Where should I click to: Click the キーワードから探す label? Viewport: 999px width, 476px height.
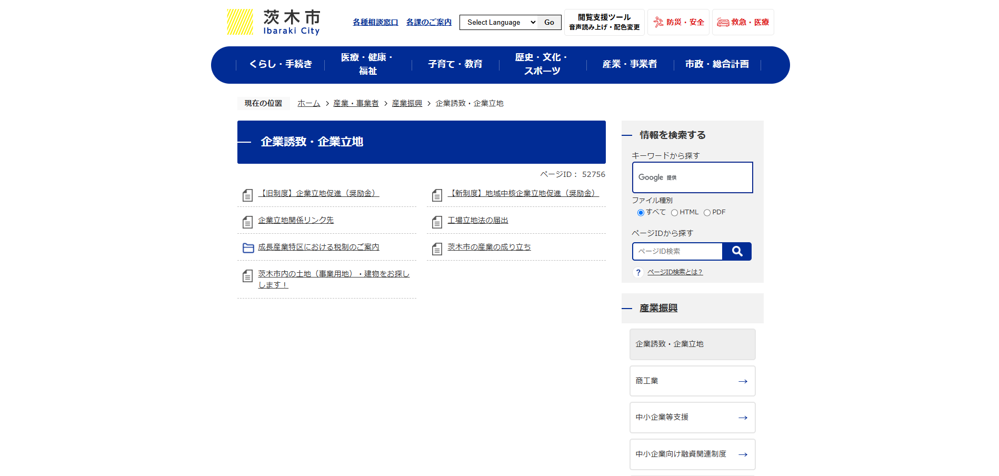pyautogui.click(x=666, y=155)
